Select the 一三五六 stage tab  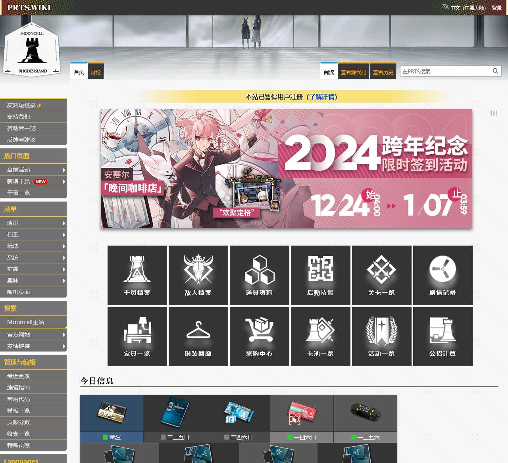tap(366, 419)
